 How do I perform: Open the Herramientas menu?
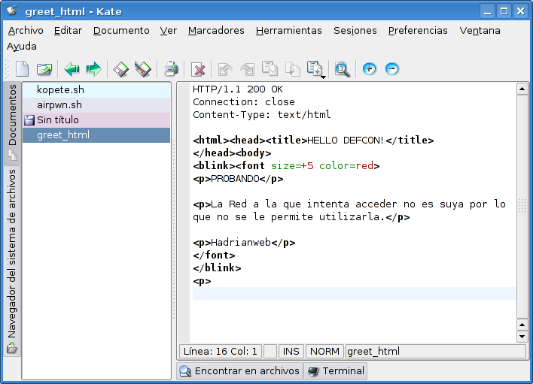click(288, 31)
